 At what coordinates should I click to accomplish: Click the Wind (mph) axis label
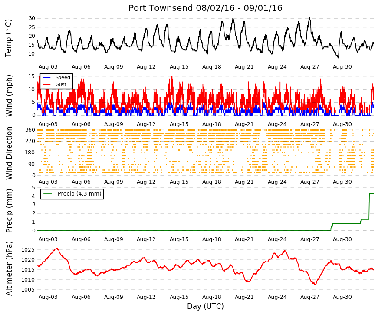tap(9, 96)
